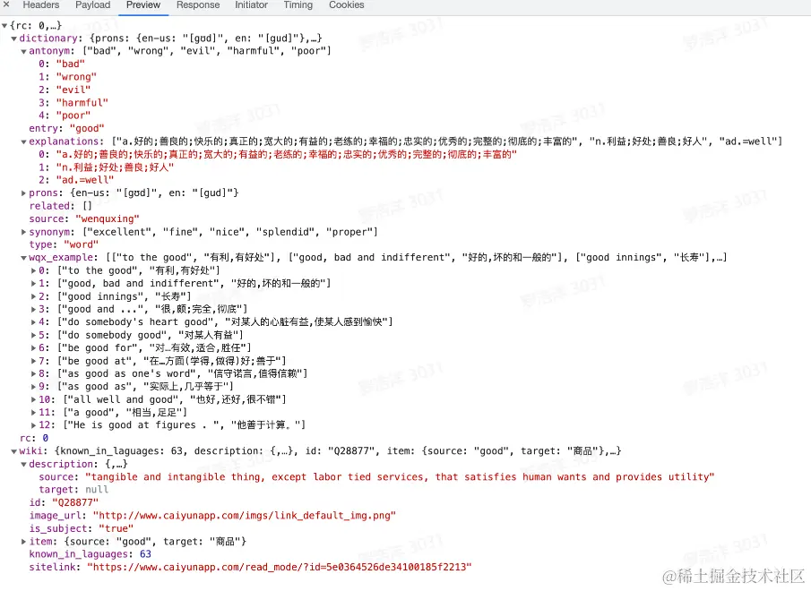
Task: Select the Preview tab
Action: pos(143,5)
